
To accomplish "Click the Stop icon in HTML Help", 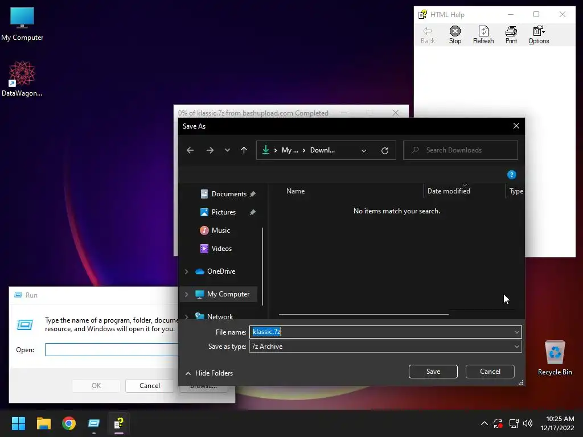I will pyautogui.click(x=455, y=31).
